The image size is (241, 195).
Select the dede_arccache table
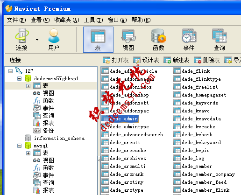pyautogui.click(x=124, y=151)
